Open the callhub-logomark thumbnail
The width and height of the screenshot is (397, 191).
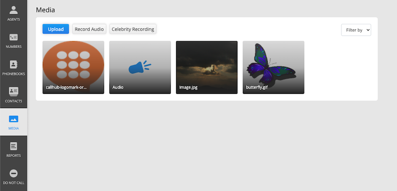[x=73, y=67]
